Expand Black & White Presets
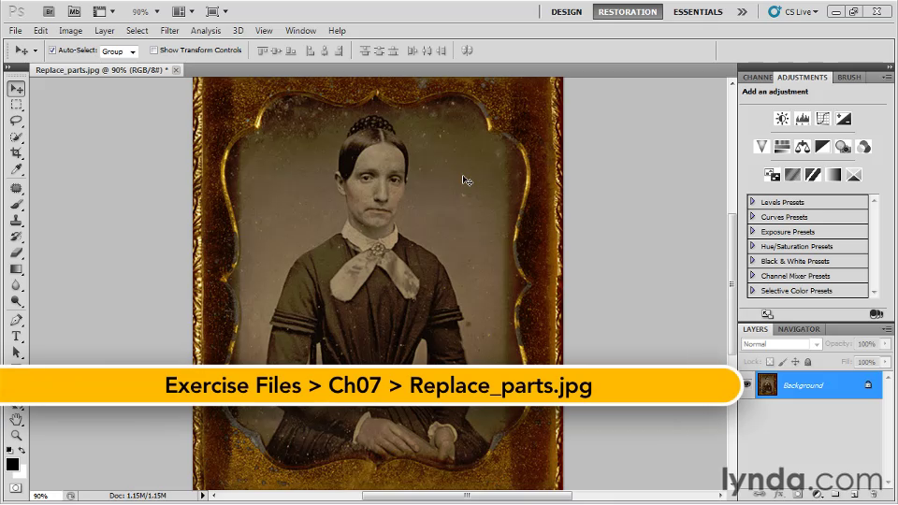Screen dimensions: 898x505 [752, 261]
